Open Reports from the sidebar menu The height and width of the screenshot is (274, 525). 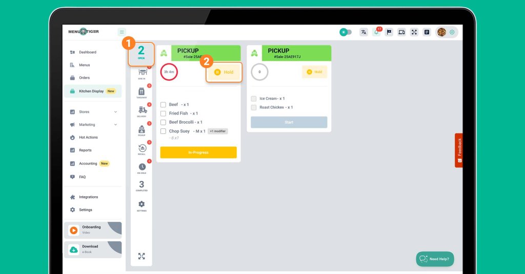click(85, 150)
